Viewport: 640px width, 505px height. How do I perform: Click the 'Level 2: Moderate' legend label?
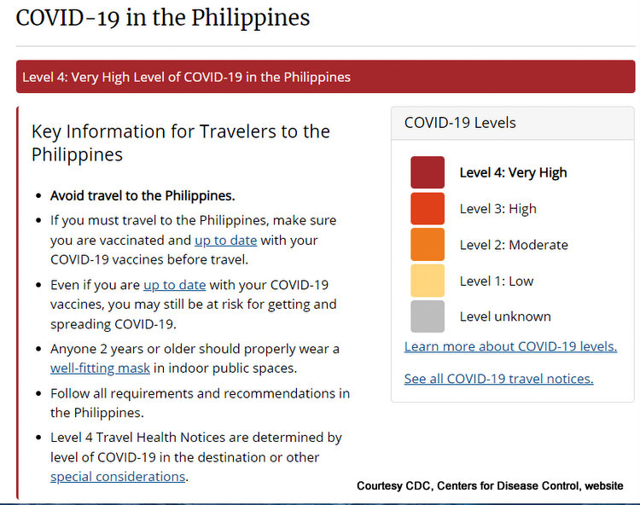[x=514, y=245]
